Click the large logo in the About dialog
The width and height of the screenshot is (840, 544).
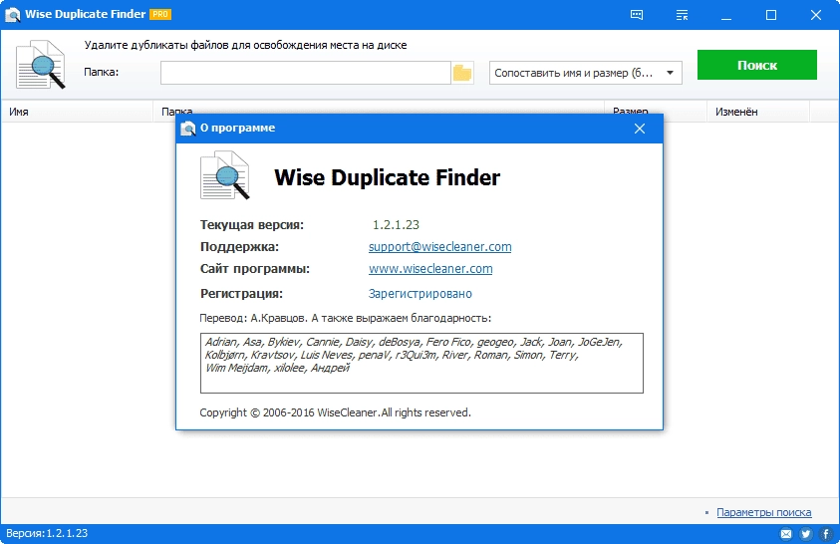(224, 175)
